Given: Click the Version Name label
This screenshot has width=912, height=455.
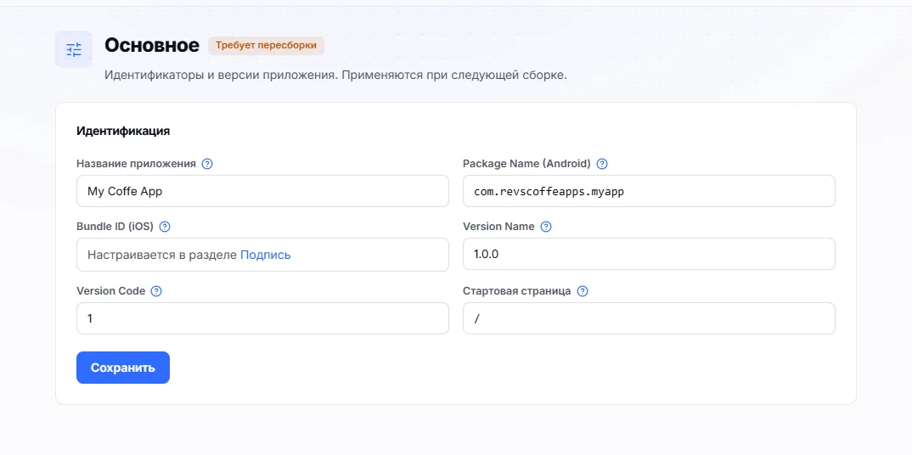Looking at the screenshot, I should click(498, 227).
